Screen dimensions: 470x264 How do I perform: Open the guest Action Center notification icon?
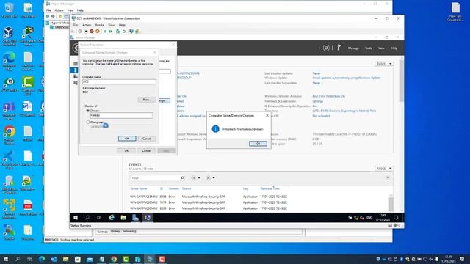(x=396, y=218)
